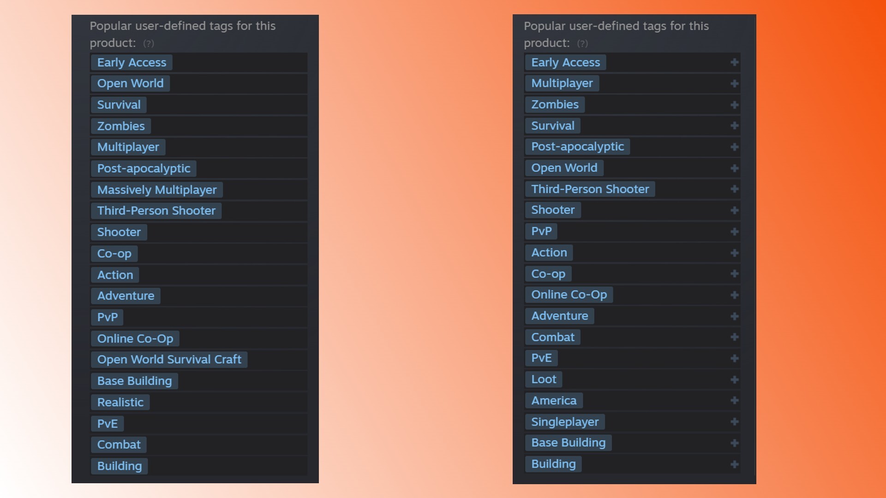This screenshot has width=886, height=498.
Task: Click the '+' icon next to PvP
Action: point(735,231)
